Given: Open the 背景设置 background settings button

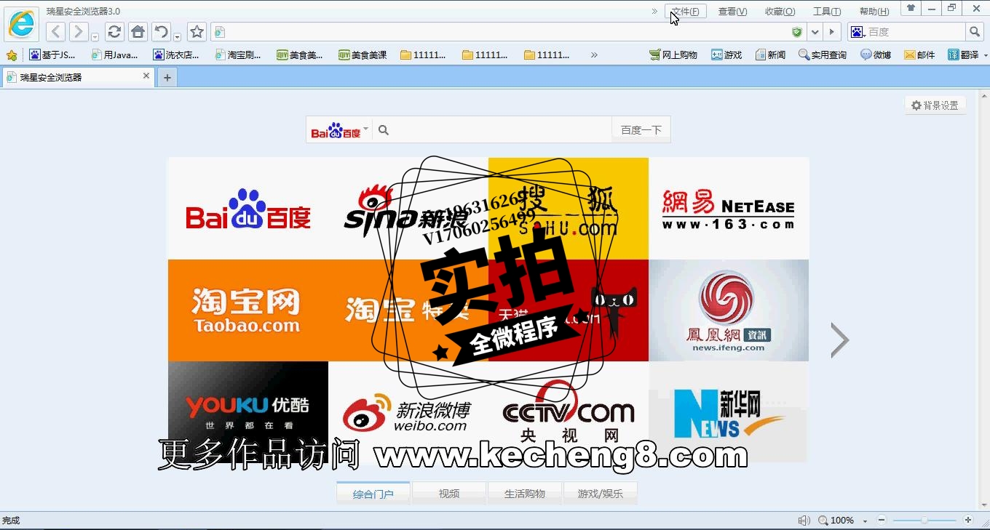Looking at the screenshot, I should point(935,105).
